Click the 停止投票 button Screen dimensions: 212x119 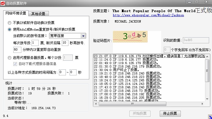pyautogui.click(x=170, y=113)
